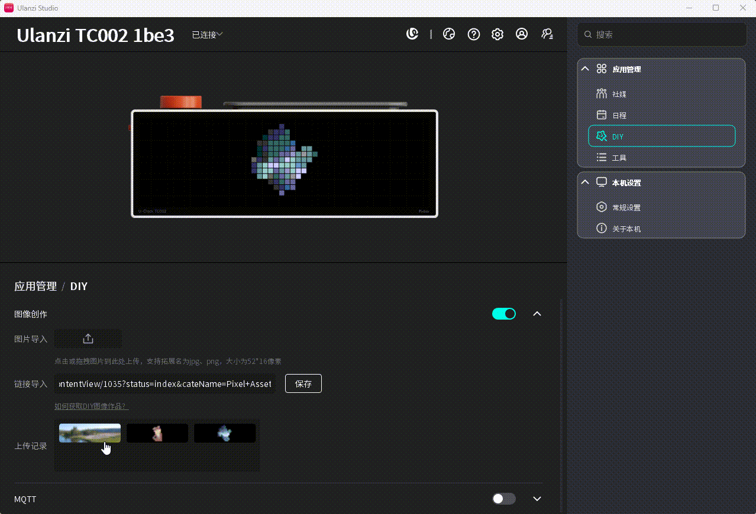Select 工具 in the sidebar
Image resolution: width=756 pixels, height=514 pixels.
[x=661, y=158]
